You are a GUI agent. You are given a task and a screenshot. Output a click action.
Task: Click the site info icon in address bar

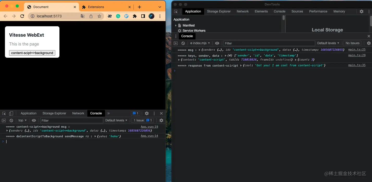click(x=33, y=16)
